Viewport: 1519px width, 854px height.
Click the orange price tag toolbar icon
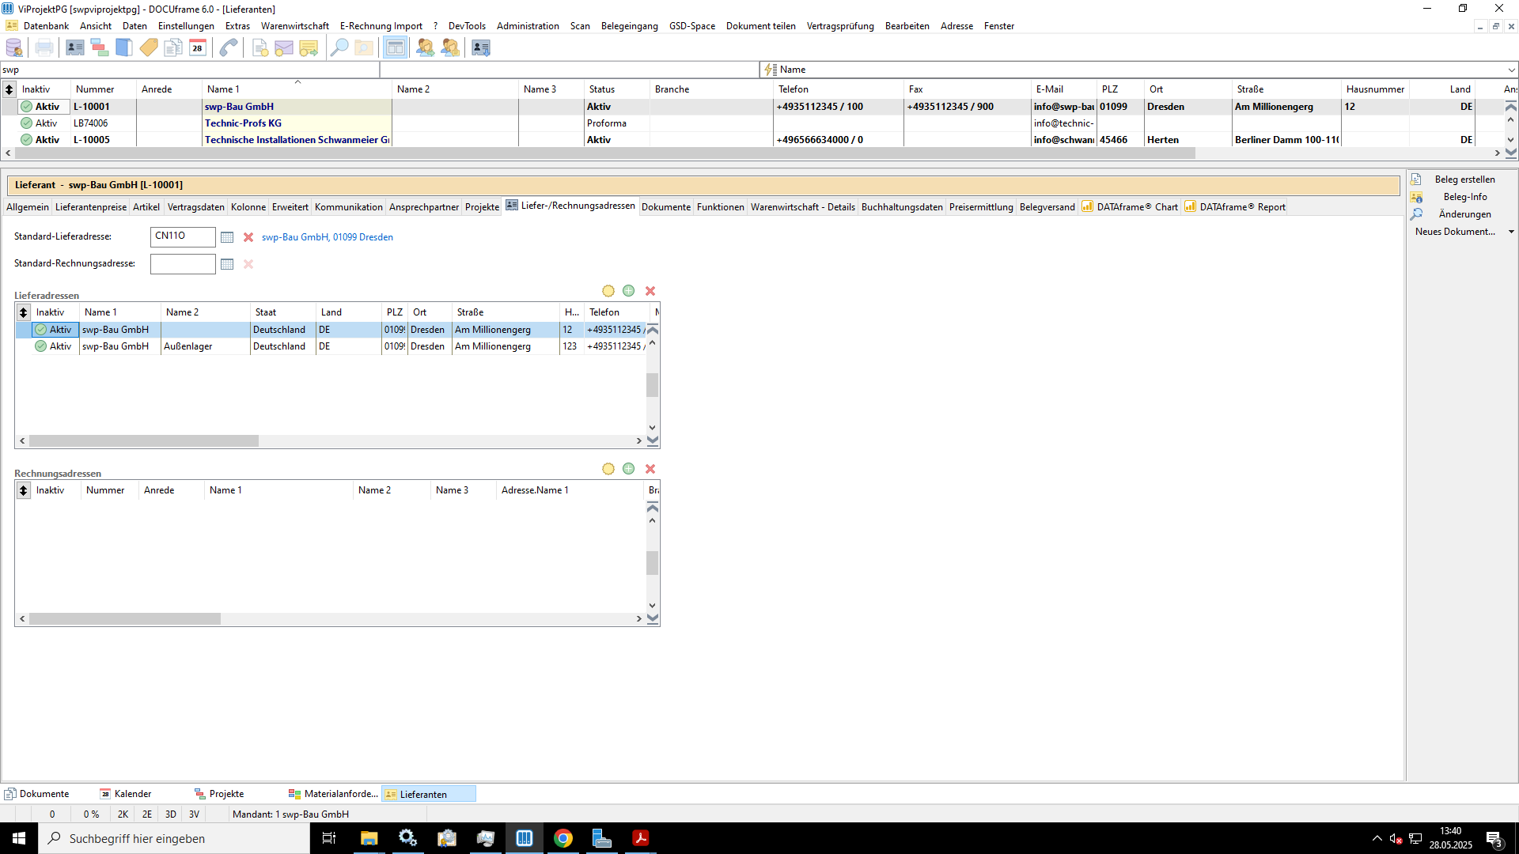click(x=149, y=47)
